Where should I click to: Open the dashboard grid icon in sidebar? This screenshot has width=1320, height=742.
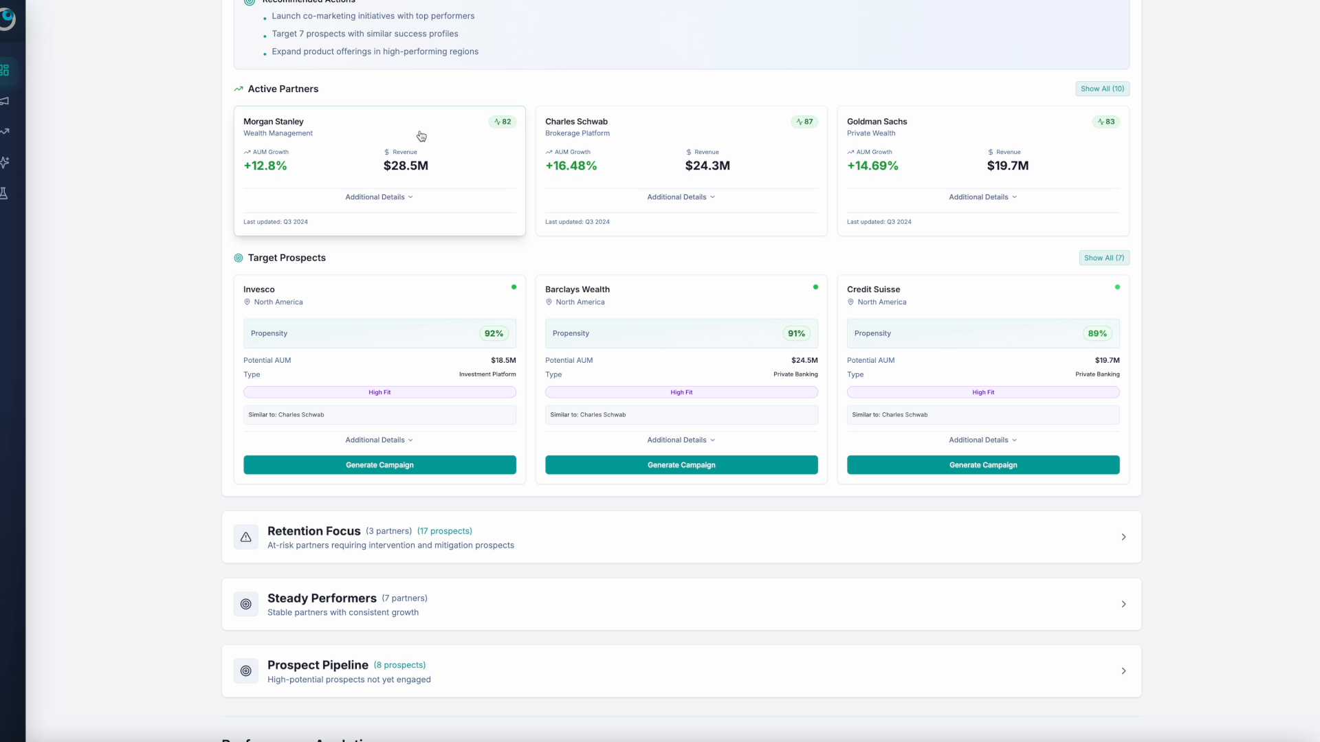5,70
